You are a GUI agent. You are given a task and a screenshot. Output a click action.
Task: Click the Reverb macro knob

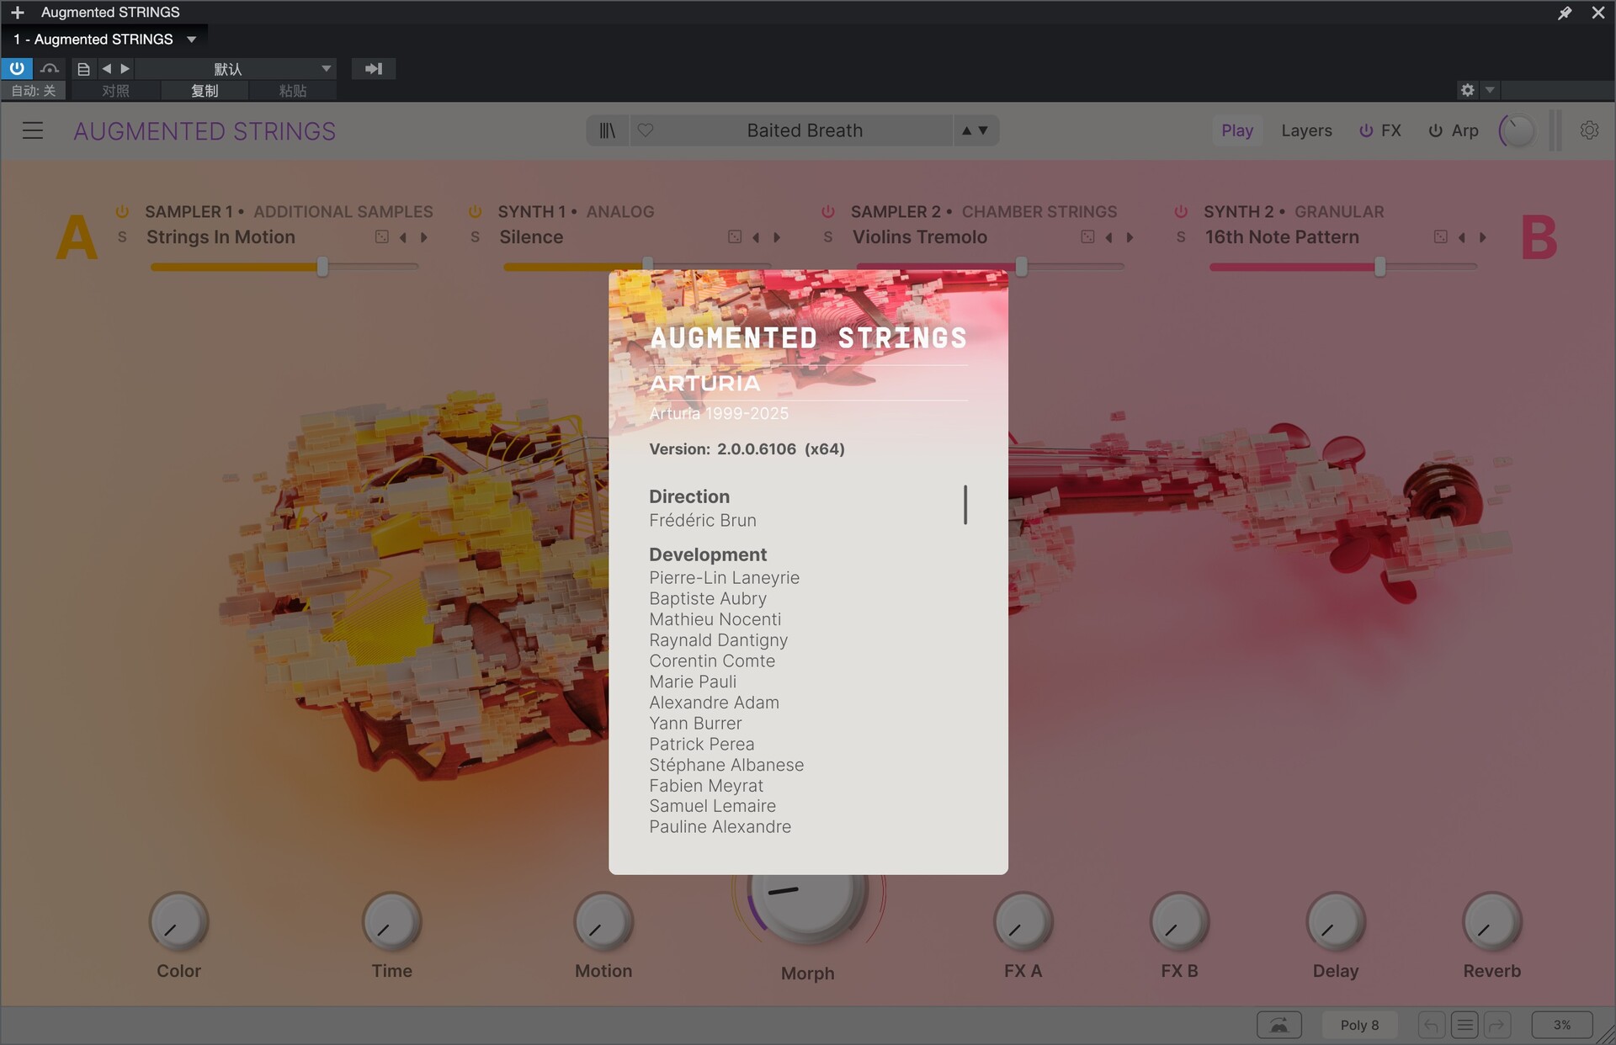click(1491, 922)
